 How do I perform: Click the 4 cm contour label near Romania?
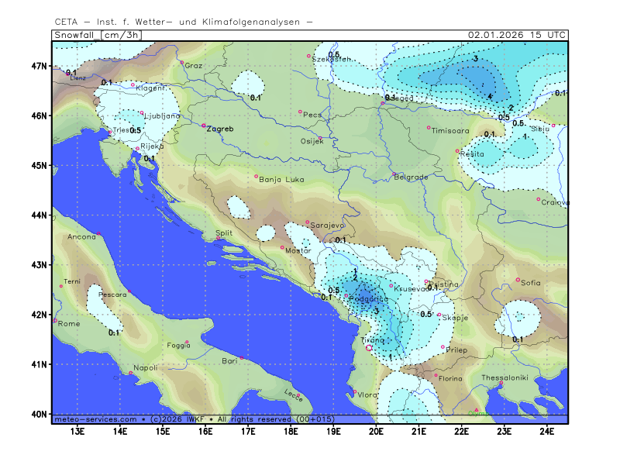490,95
